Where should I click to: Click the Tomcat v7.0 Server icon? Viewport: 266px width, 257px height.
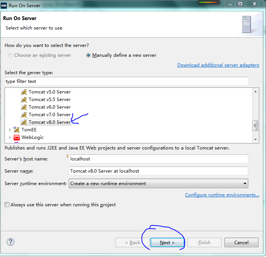(x=24, y=115)
